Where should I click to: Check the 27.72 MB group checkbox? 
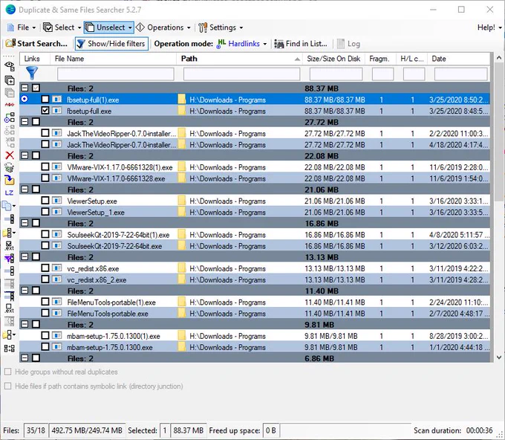pyautogui.click(x=36, y=122)
